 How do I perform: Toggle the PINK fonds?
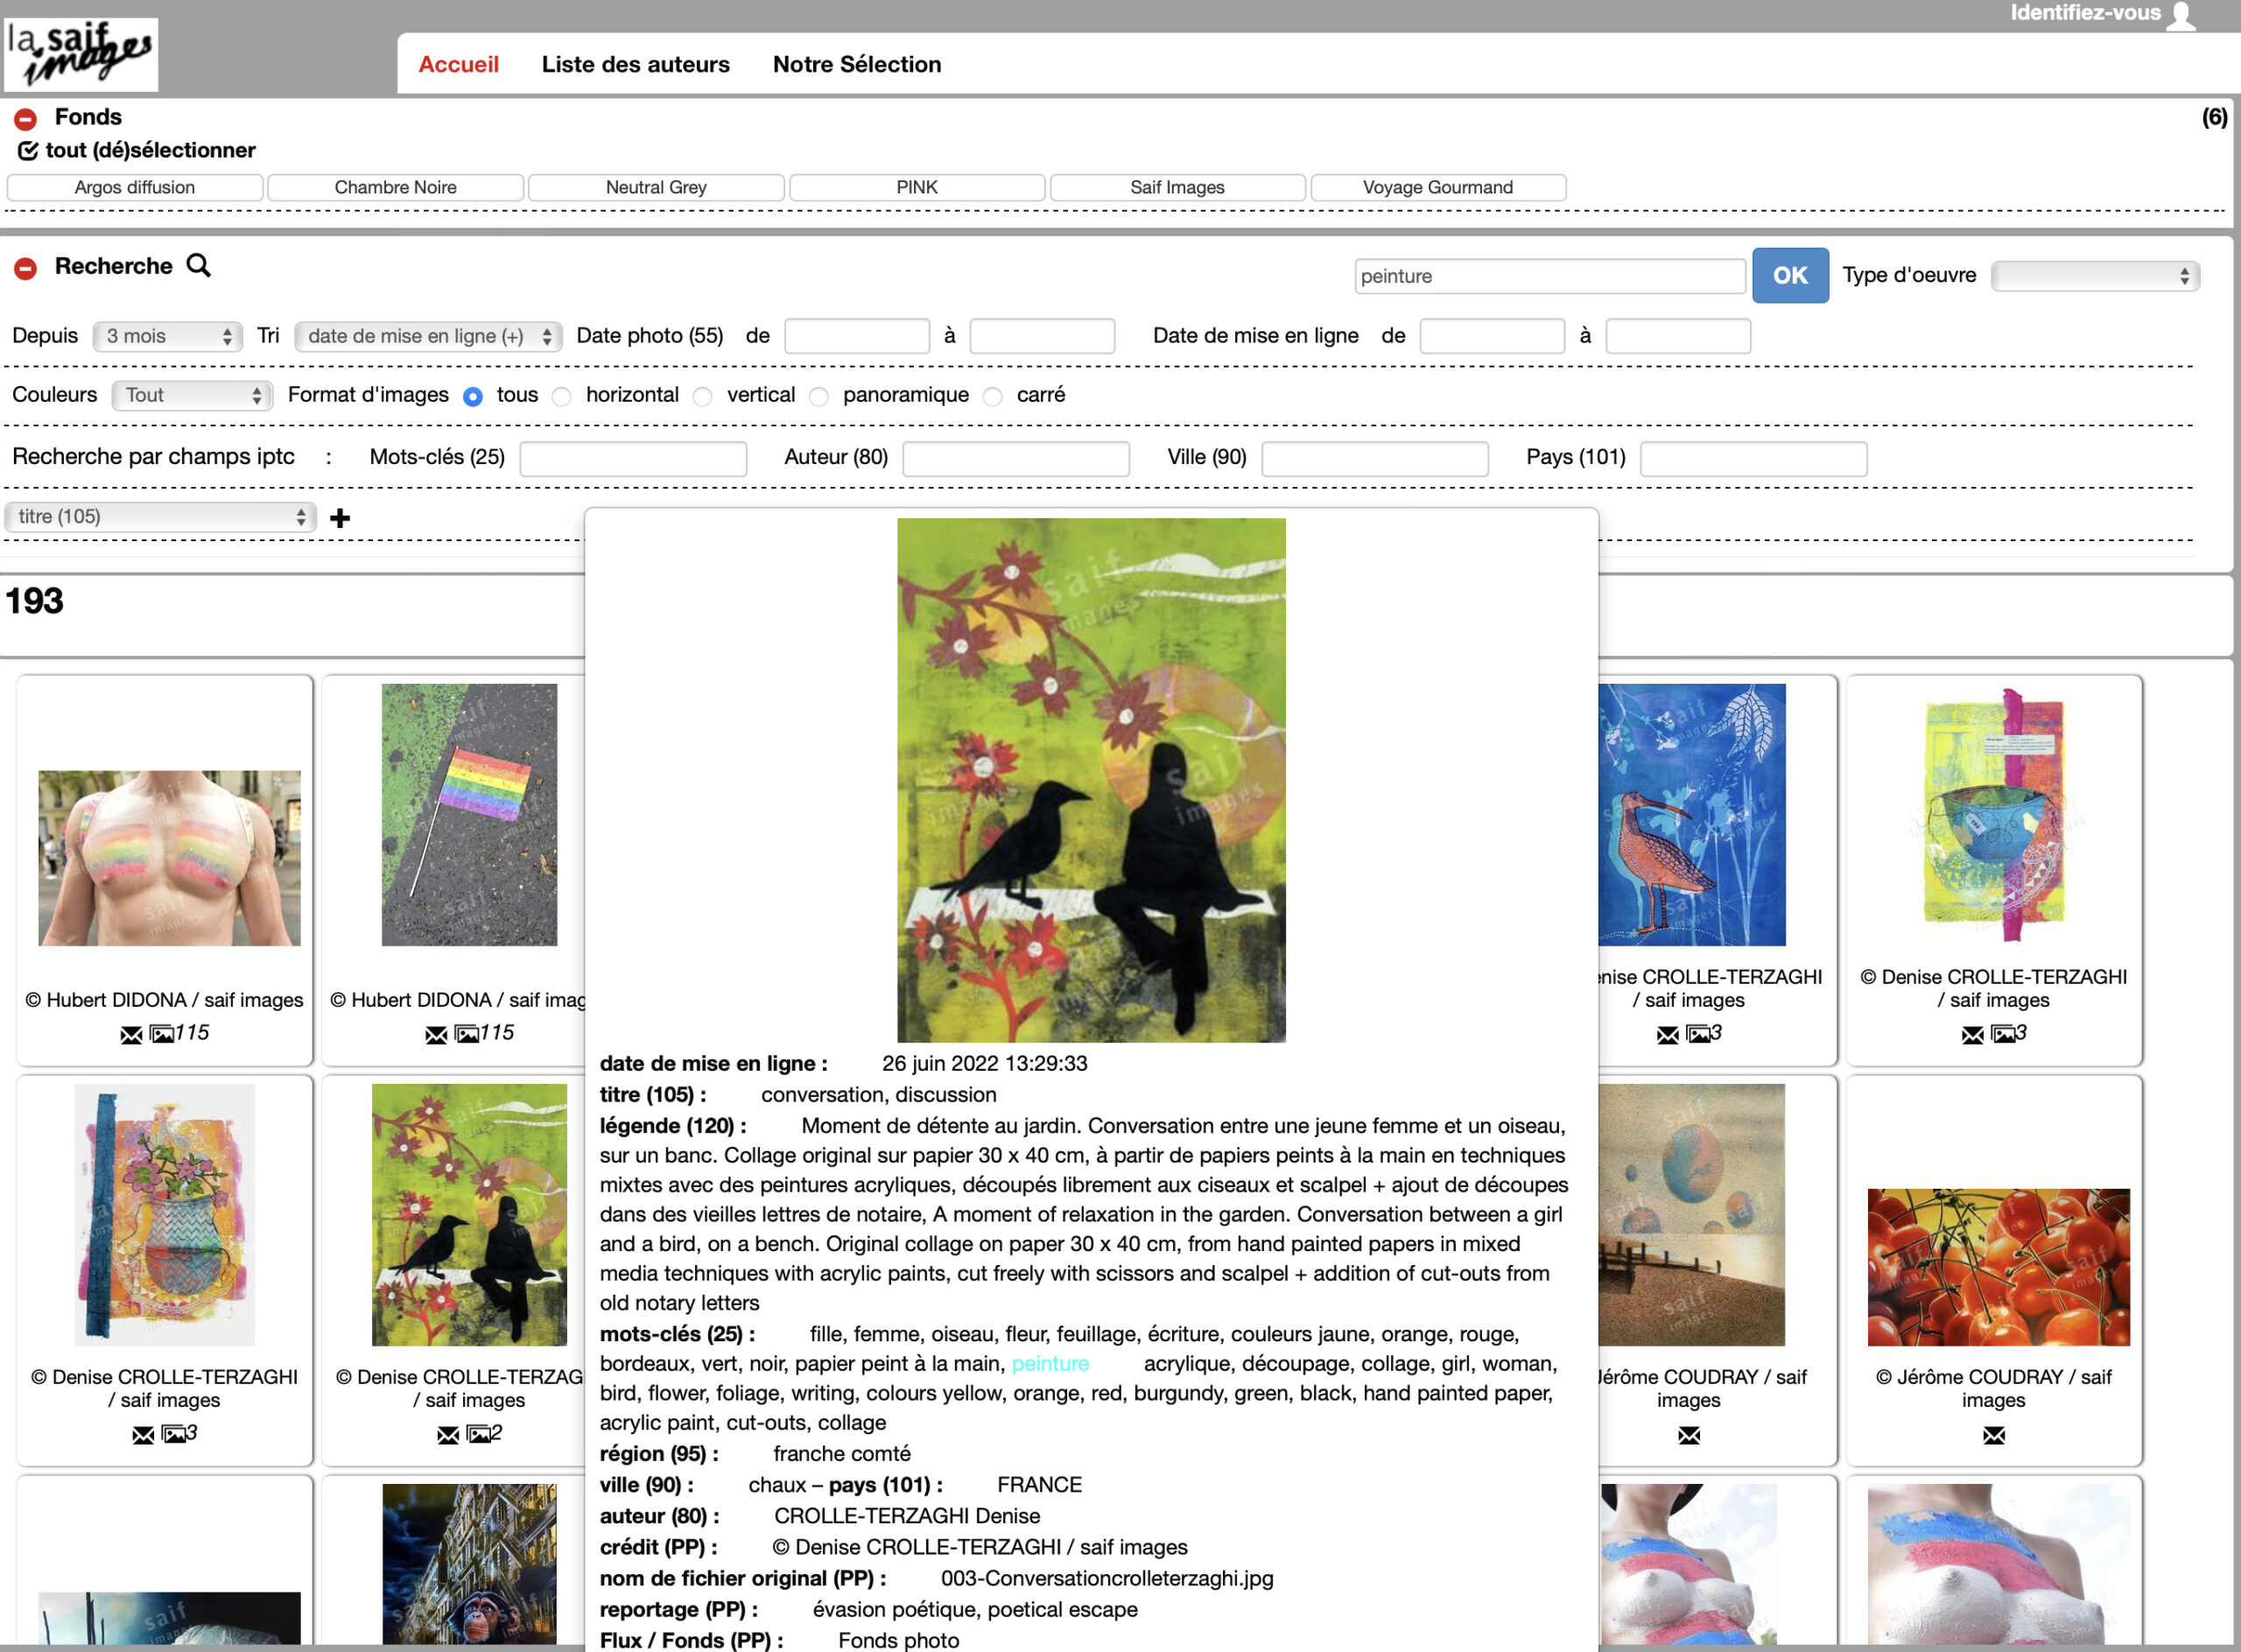(x=917, y=188)
